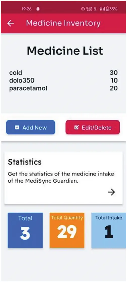Tap the light blue Total Intake tile
This screenshot has height=282, width=127.
click(109, 230)
